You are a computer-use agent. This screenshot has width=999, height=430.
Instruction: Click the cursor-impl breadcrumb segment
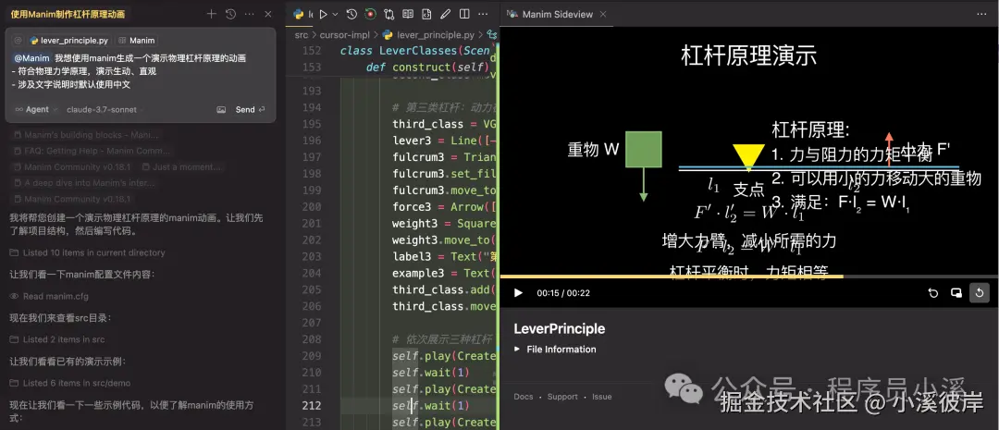pyautogui.click(x=345, y=35)
